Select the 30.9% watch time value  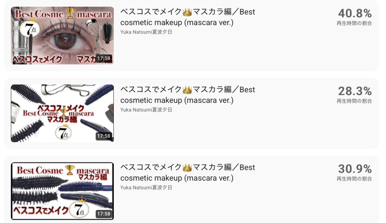pos(355,169)
